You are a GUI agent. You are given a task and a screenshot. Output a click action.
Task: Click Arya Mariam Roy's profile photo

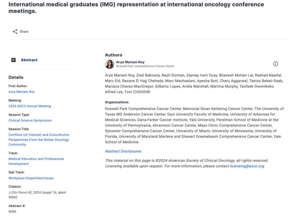coord(109,64)
